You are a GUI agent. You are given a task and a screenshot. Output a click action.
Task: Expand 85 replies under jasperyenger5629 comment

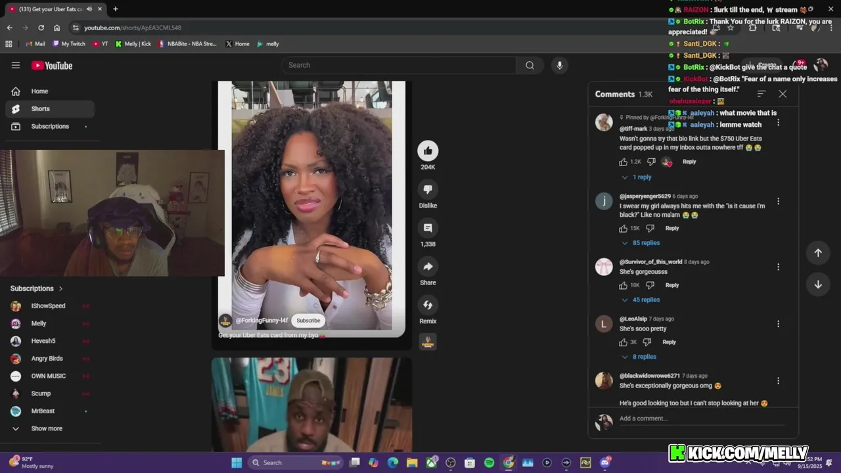(641, 243)
